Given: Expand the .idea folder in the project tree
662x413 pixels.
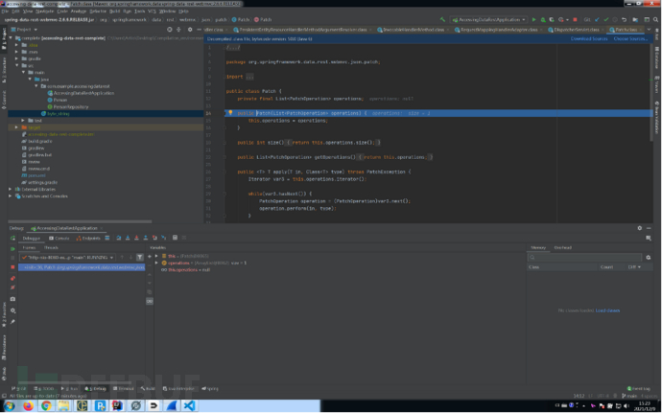Looking at the screenshot, I should pos(17,45).
